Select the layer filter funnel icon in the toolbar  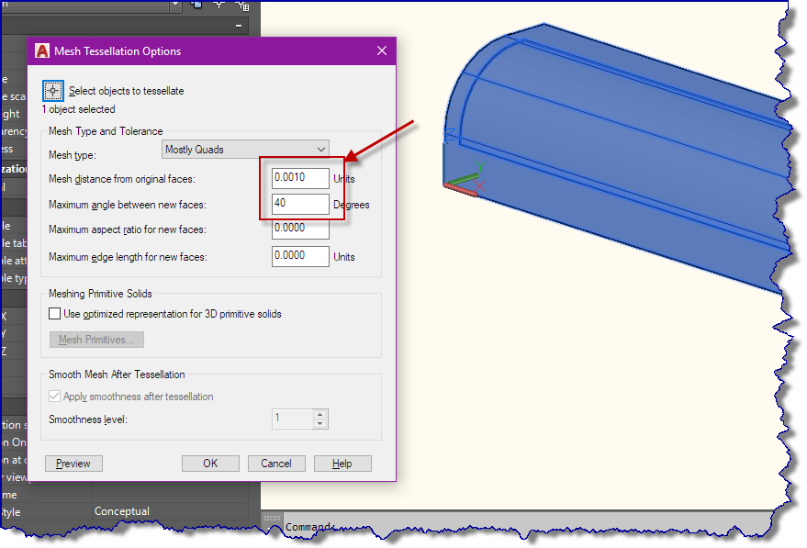(219, 6)
